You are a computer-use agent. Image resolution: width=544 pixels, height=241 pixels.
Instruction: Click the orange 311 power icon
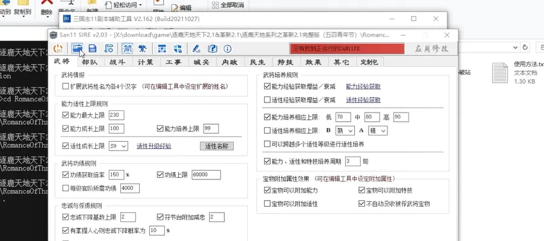[x=58, y=48]
